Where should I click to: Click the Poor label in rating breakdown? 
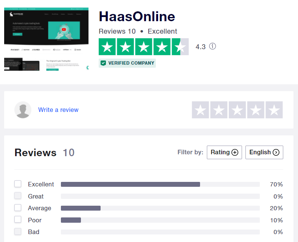coord(34,220)
